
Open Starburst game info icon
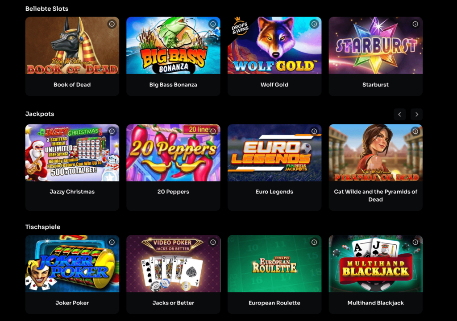point(415,24)
